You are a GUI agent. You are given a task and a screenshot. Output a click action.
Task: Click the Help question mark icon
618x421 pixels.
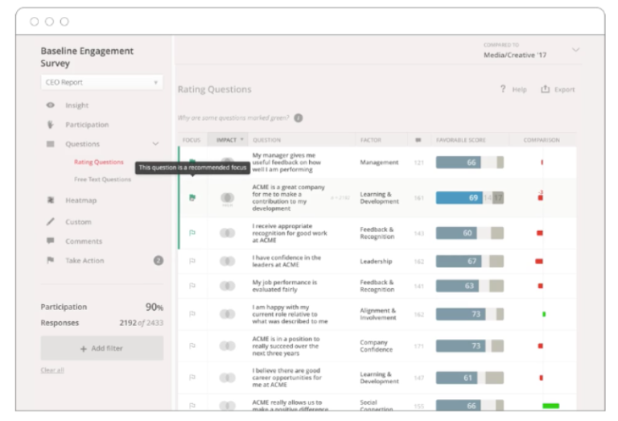pyautogui.click(x=503, y=89)
